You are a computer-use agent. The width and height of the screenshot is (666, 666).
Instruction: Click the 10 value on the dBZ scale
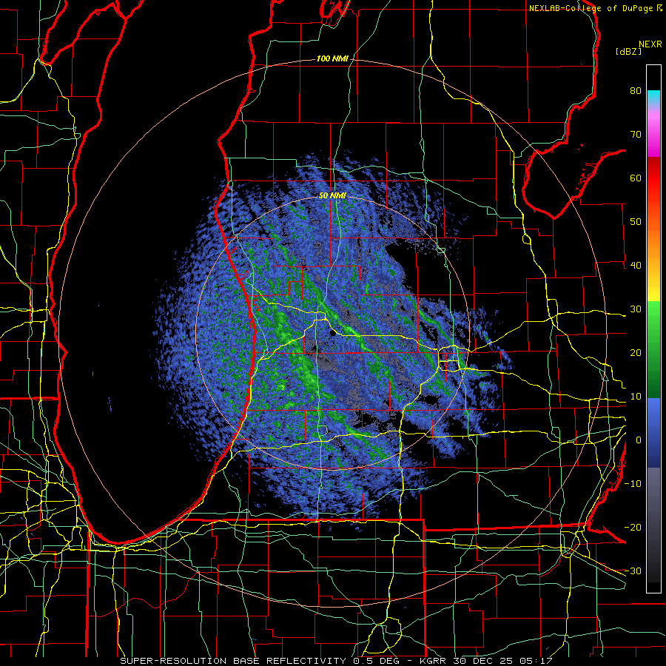pyautogui.click(x=636, y=397)
